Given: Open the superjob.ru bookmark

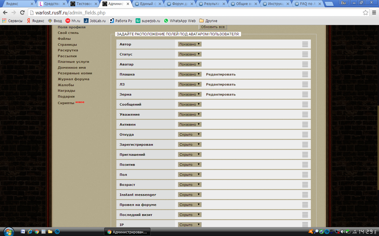Looking at the screenshot, I should pos(148,21).
